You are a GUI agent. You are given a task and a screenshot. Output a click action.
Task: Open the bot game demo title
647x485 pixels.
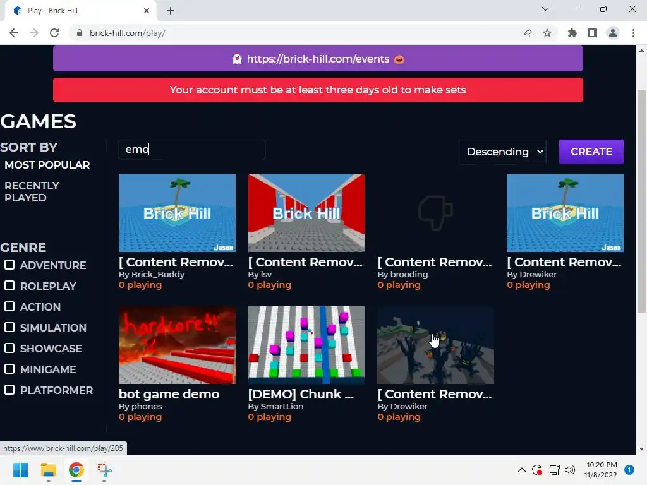click(x=169, y=394)
